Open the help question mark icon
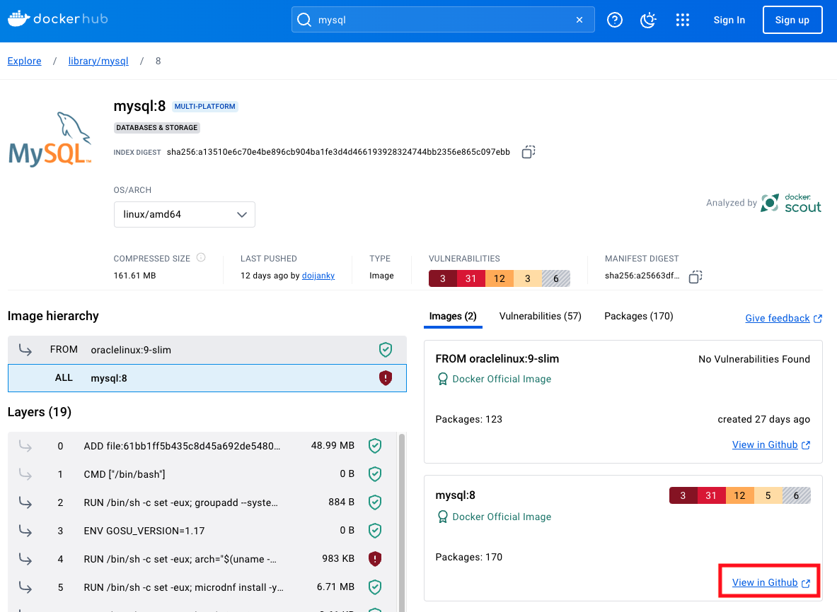This screenshot has height=612, width=837. 614,20
